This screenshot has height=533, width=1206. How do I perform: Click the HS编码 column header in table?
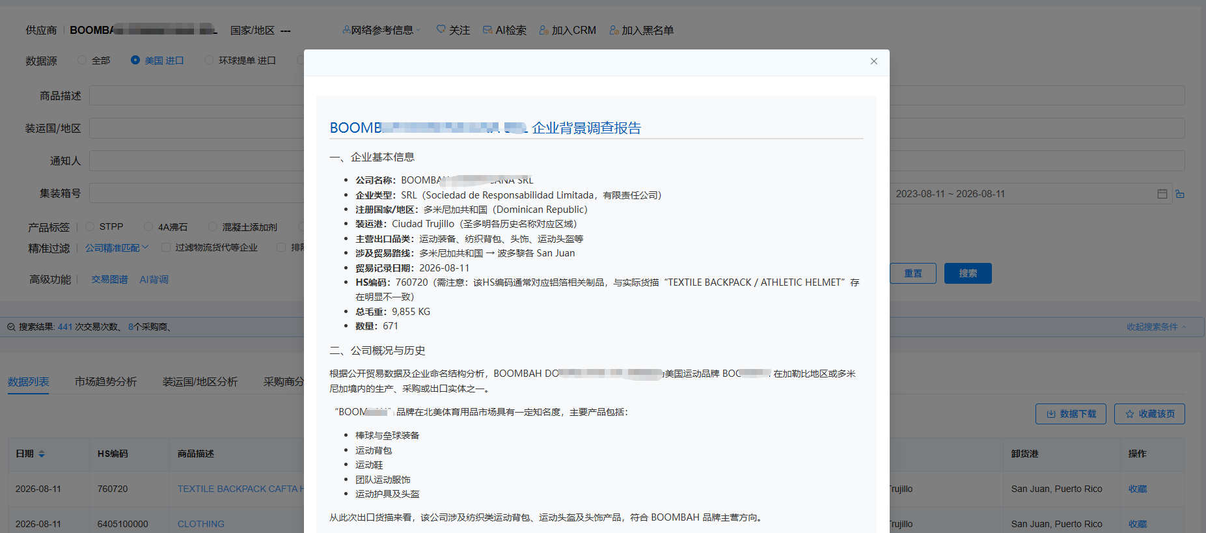(113, 454)
